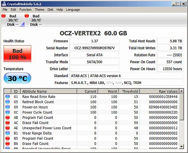Click Total Host Writes value 3.31 TB
Screen dimensions: 188x153
point(170,48)
